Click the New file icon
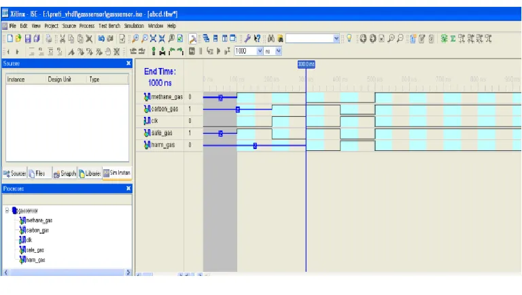 [x=10, y=39]
